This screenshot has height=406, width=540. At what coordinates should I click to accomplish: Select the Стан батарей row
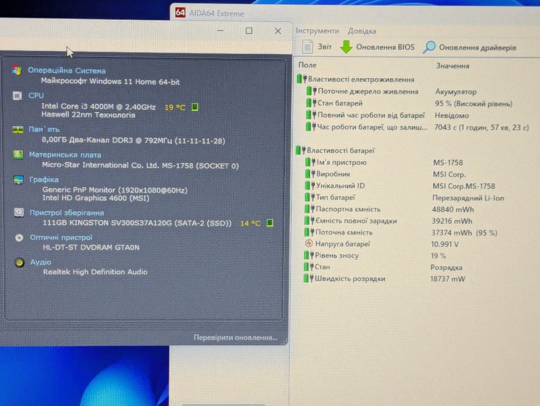coord(409,103)
